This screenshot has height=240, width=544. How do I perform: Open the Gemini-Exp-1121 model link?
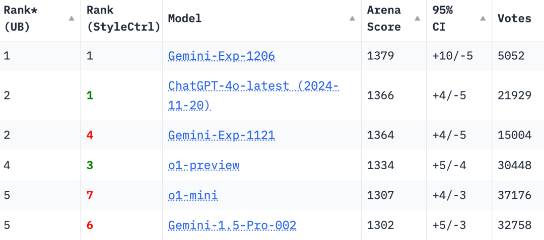(221, 135)
